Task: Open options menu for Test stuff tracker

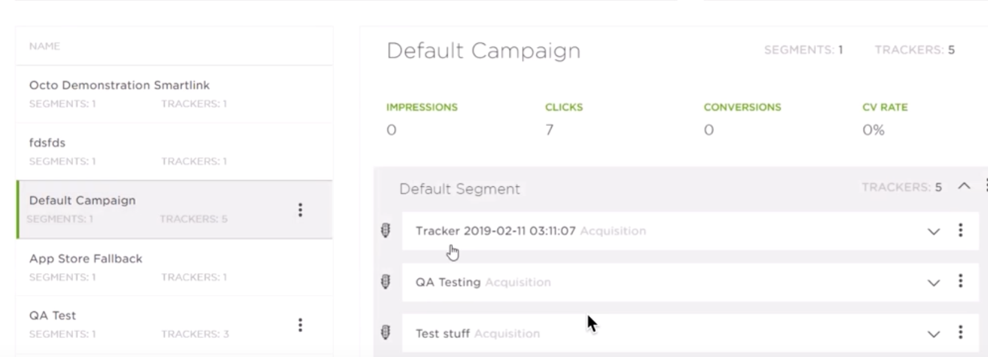Action: [x=960, y=332]
